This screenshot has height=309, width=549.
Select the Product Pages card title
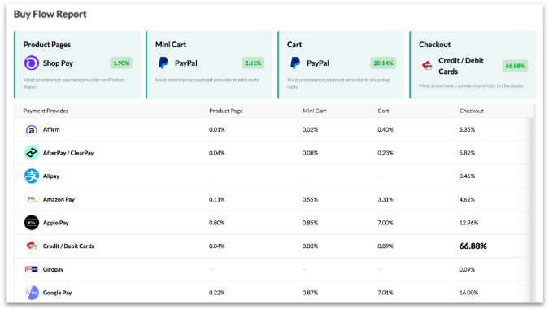point(47,45)
